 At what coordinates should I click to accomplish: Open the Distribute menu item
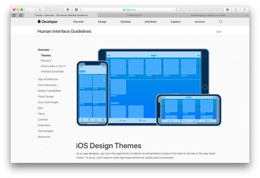click(151, 22)
